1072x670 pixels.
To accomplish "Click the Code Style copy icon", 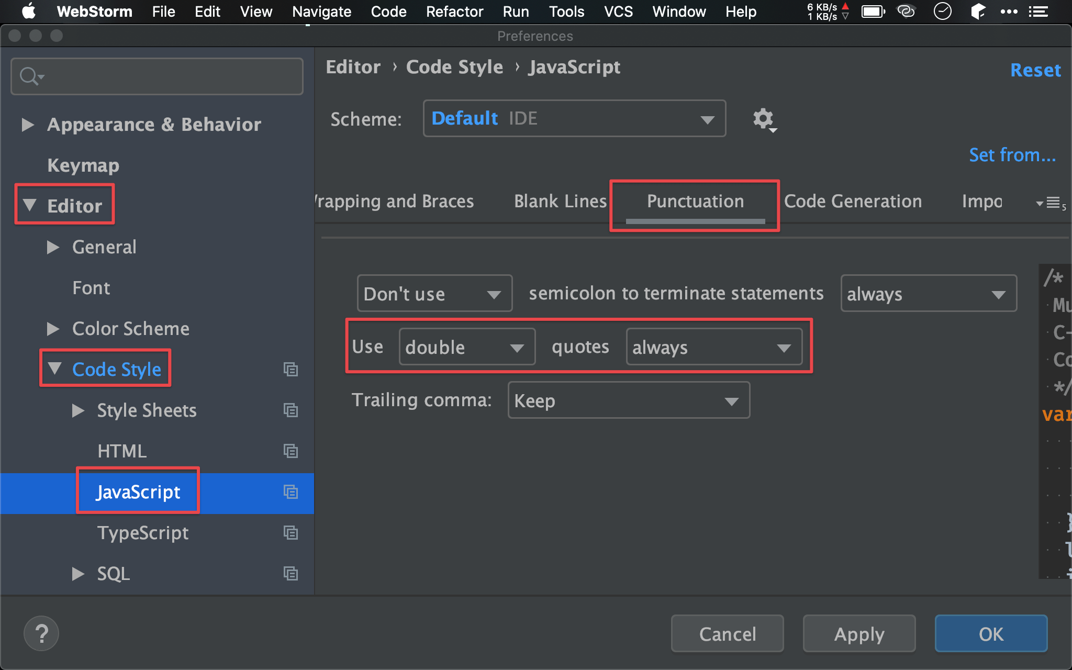I will (290, 369).
